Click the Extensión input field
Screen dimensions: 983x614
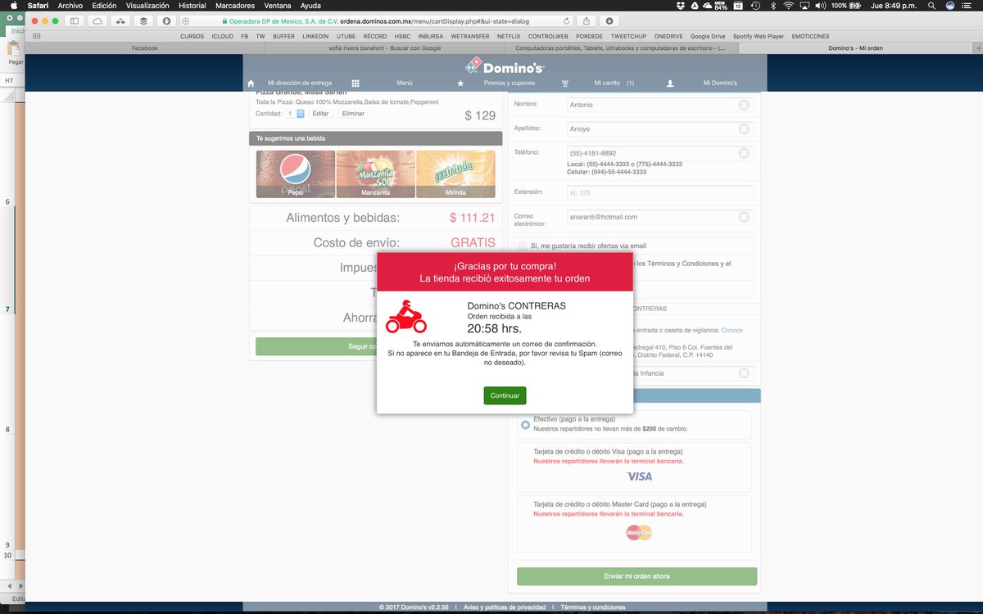(x=660, y=192)
